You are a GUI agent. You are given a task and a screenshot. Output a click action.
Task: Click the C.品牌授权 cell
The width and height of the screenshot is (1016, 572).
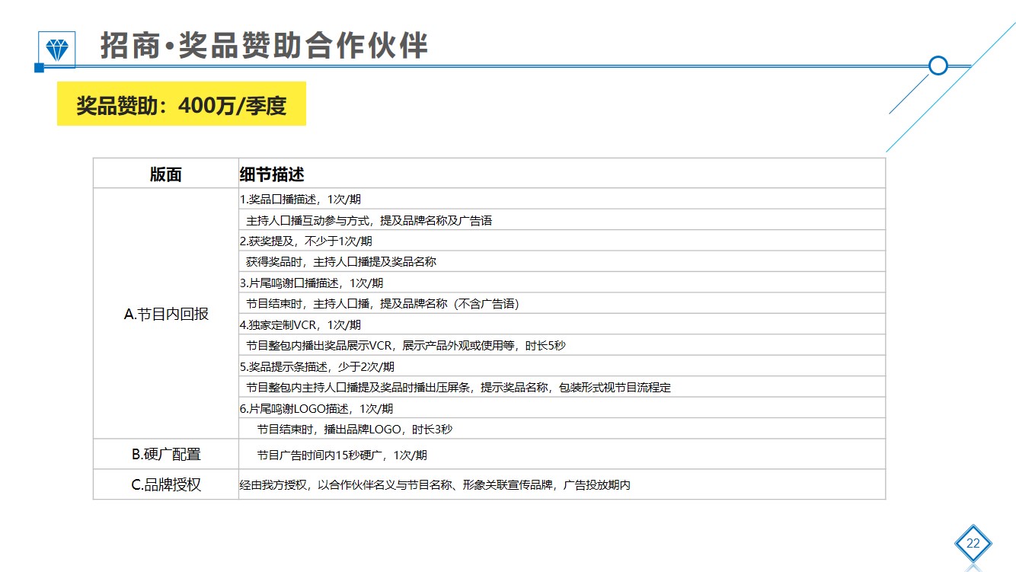pyautogui.click(x=166, y=484)
